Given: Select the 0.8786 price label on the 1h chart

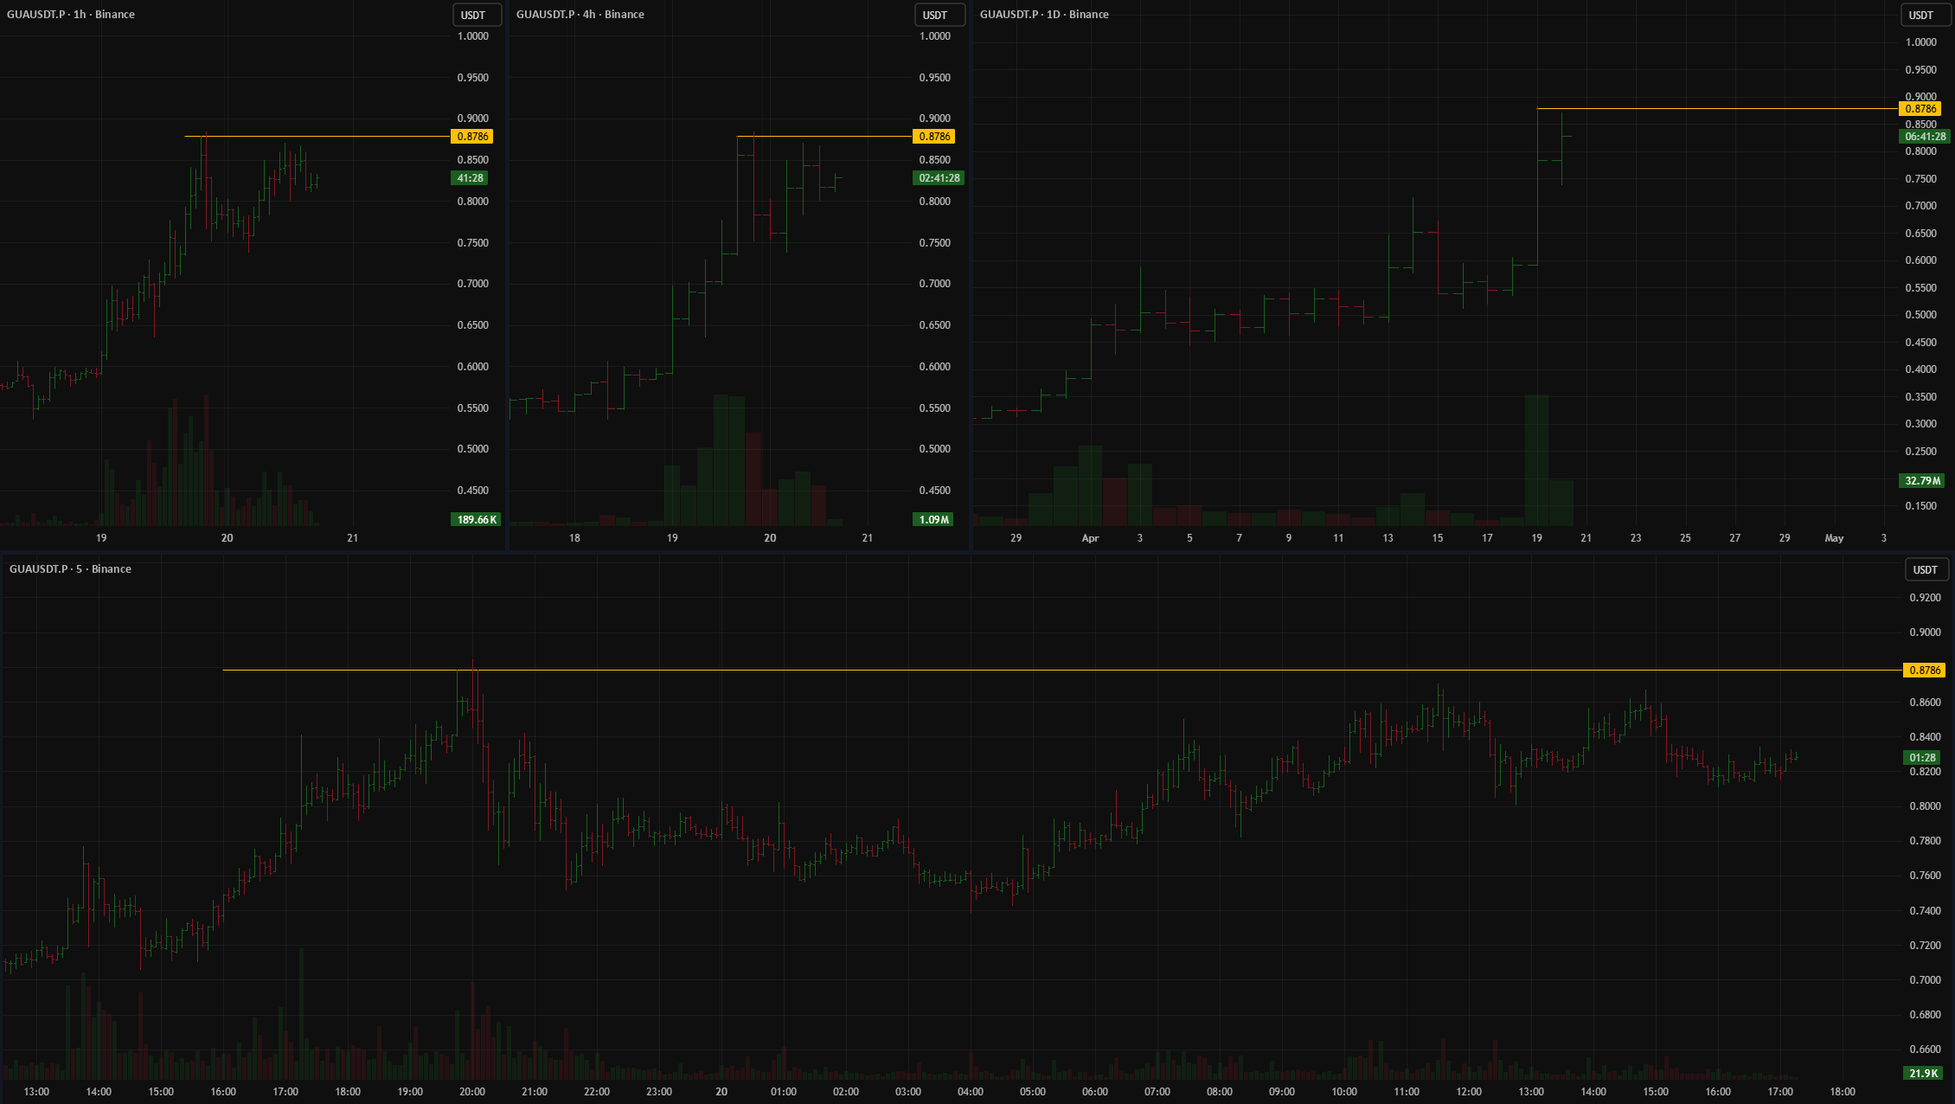Looking at the screenshot, I should tap(473, 137).
